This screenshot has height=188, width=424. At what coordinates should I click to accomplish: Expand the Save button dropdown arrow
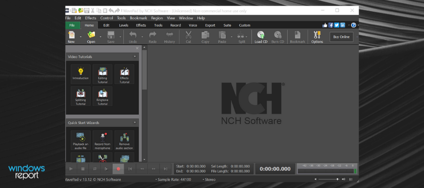(120, 37)
